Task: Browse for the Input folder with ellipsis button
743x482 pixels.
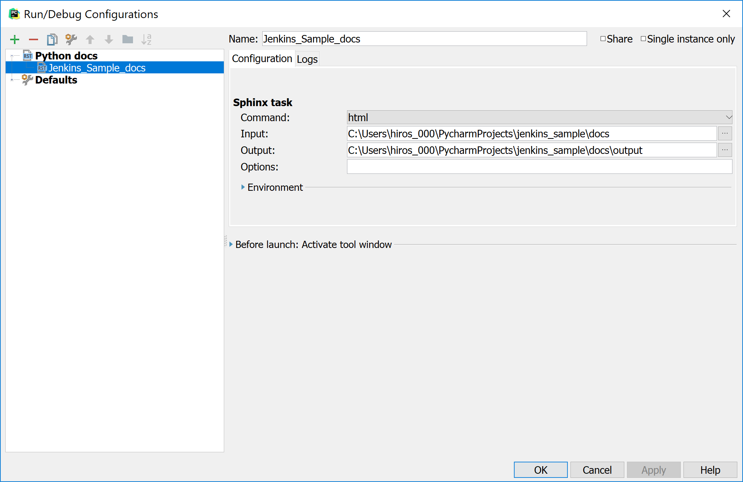Action: (x=725, y=134)
